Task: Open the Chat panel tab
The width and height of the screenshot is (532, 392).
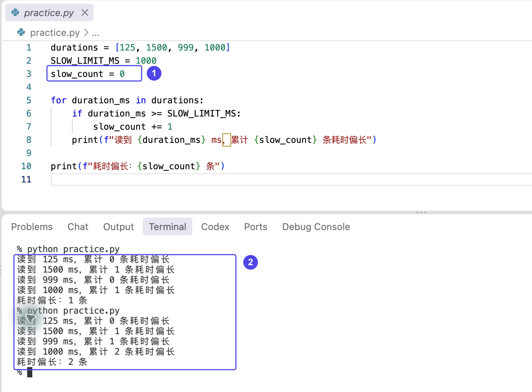Action: pos(78,227)
